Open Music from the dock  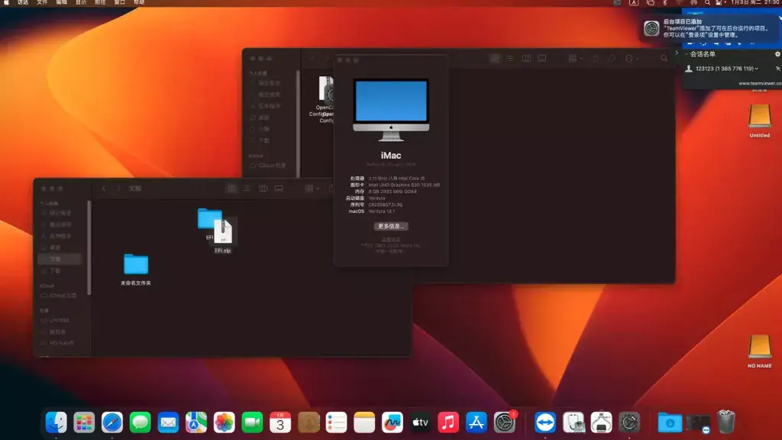448,422
